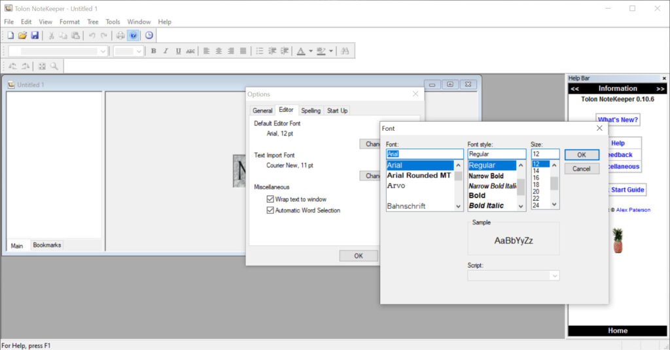Go to next Help Bar page with >>
Image resolution: width=670 pixels, height=350 pixels.
pos(660,89)
